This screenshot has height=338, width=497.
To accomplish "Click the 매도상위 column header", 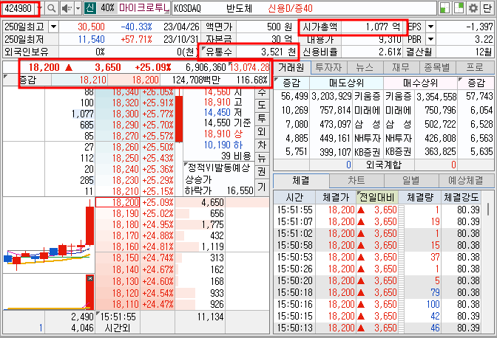I will click(x=346, y=83).
